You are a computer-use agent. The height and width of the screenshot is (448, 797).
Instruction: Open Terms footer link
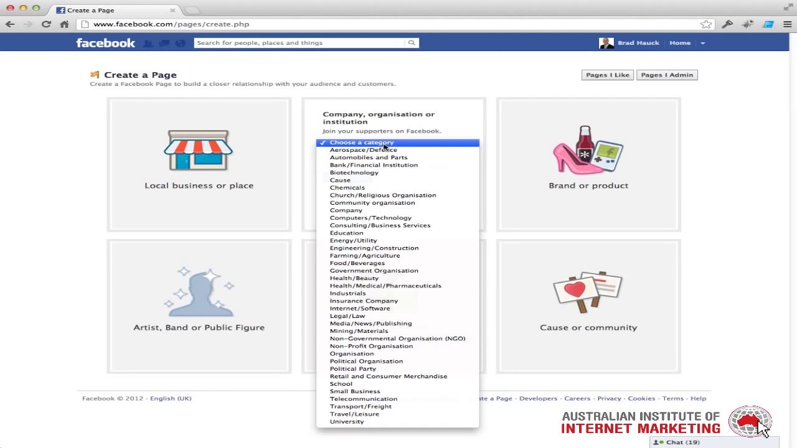pyautogui.click(x=673, y=398)
